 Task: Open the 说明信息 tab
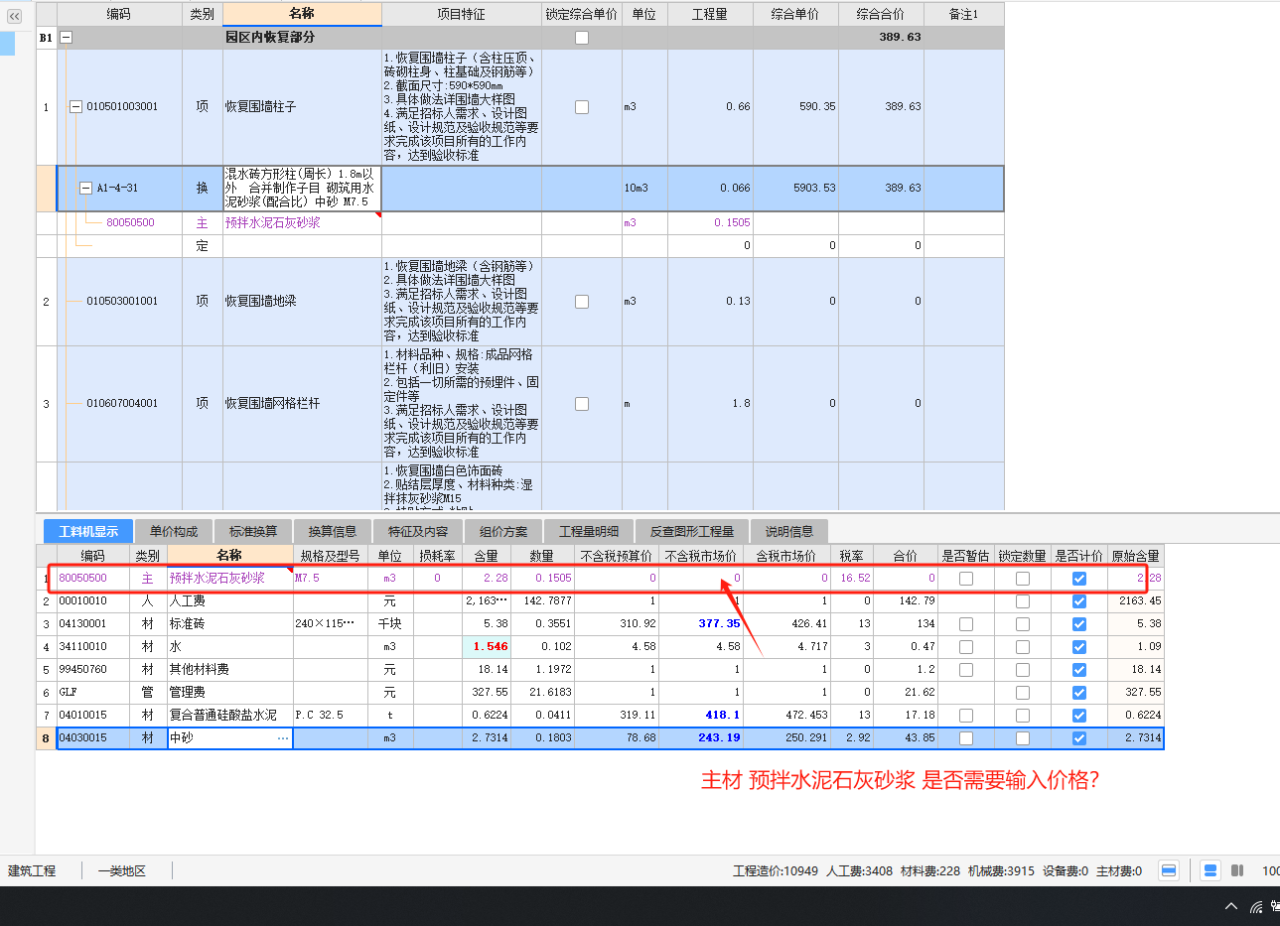pos(789,531)
